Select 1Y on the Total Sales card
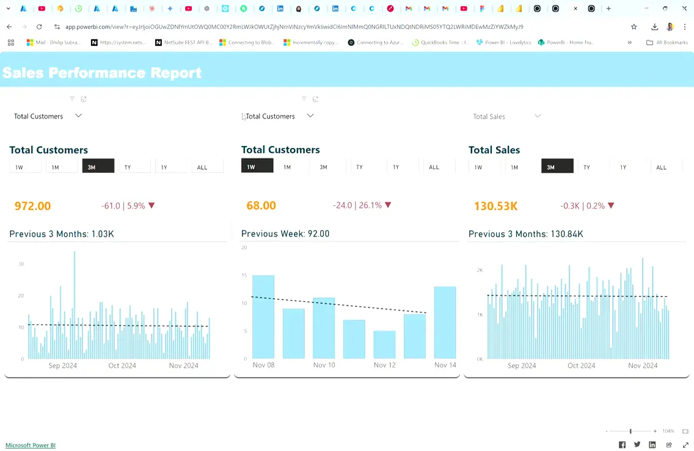 [x=630, y=167]
